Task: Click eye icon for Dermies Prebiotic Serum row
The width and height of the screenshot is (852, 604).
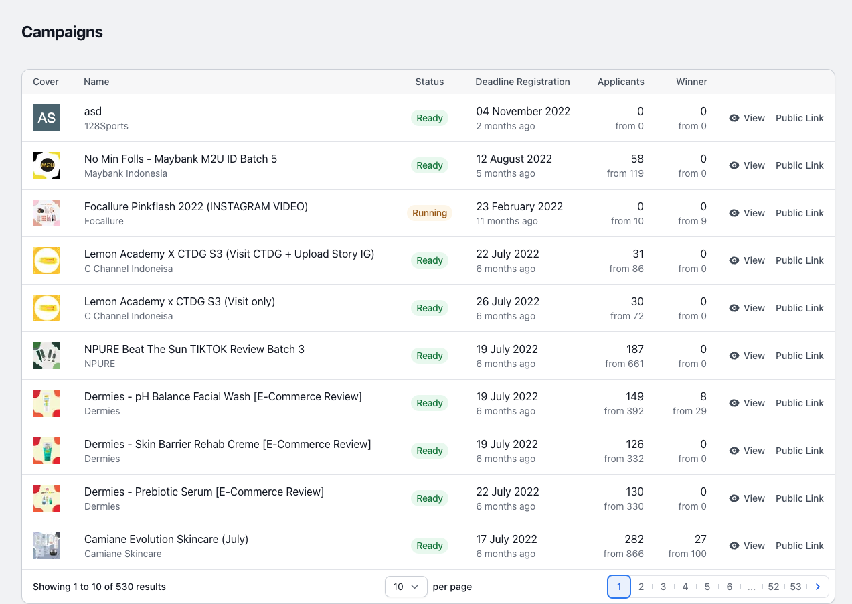Action: (734, 498)
